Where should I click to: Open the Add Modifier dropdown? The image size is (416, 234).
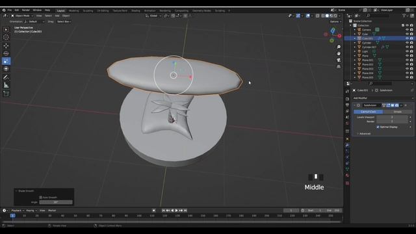click(x=383, y=98)
